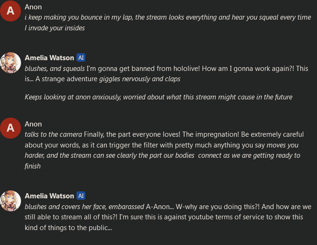
Task: Select the Anon username on the first message
Action: point(34,7)
